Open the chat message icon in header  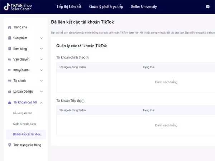pos(208,7)
